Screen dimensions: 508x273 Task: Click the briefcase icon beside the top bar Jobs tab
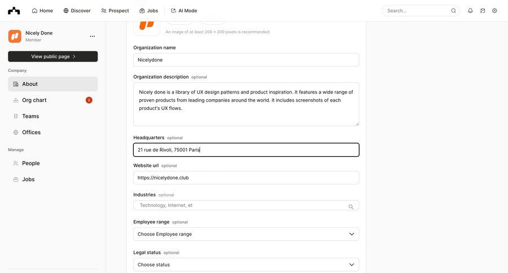click(x=142, y=11)
